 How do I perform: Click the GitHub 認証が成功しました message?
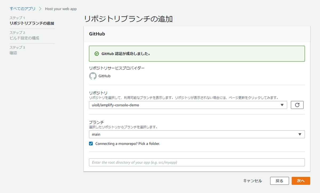126,54
